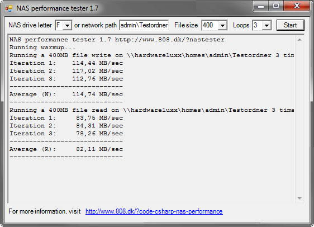The width and height of the screenshot is (314, 227).
Task: Click the 'Loops' label
Action: point(241,25)
